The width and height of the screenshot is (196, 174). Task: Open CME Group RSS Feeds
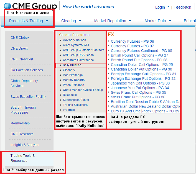coord(78,55)
